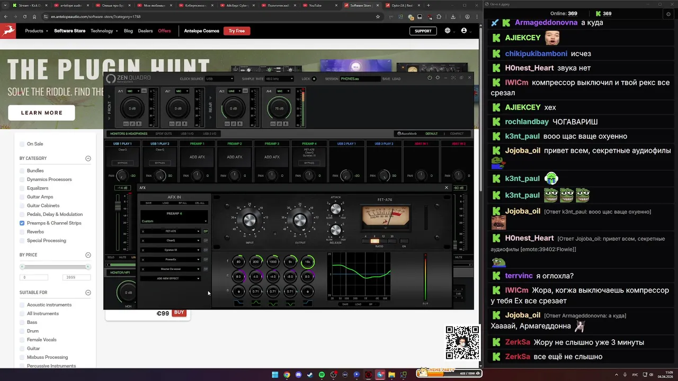Open Zen Quadro settings gear

coord(438,78)
